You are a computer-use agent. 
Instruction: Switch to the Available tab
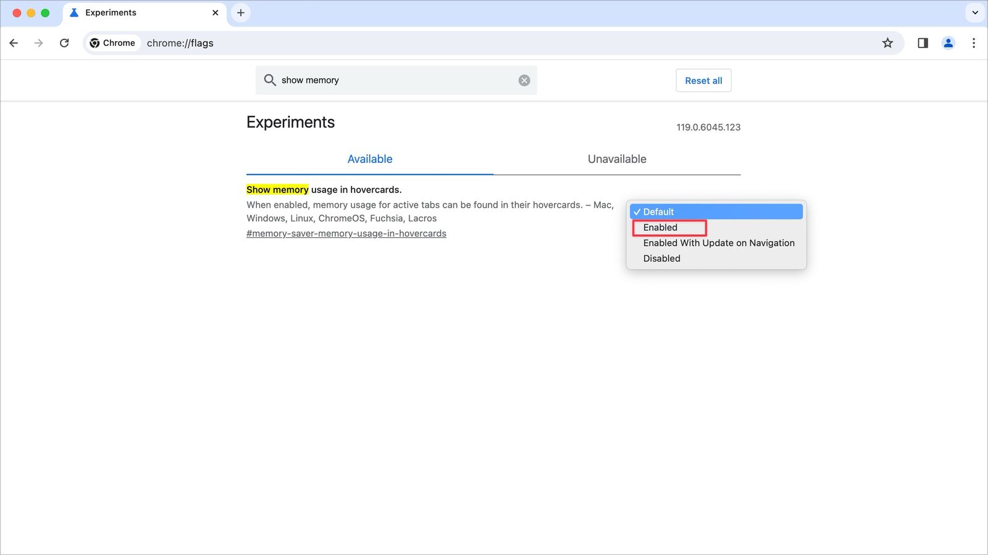(369, 159)
